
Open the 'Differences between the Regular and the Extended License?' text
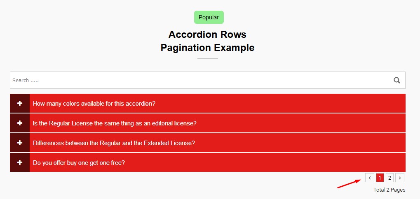pyautogui.click(x=114, y=143)
